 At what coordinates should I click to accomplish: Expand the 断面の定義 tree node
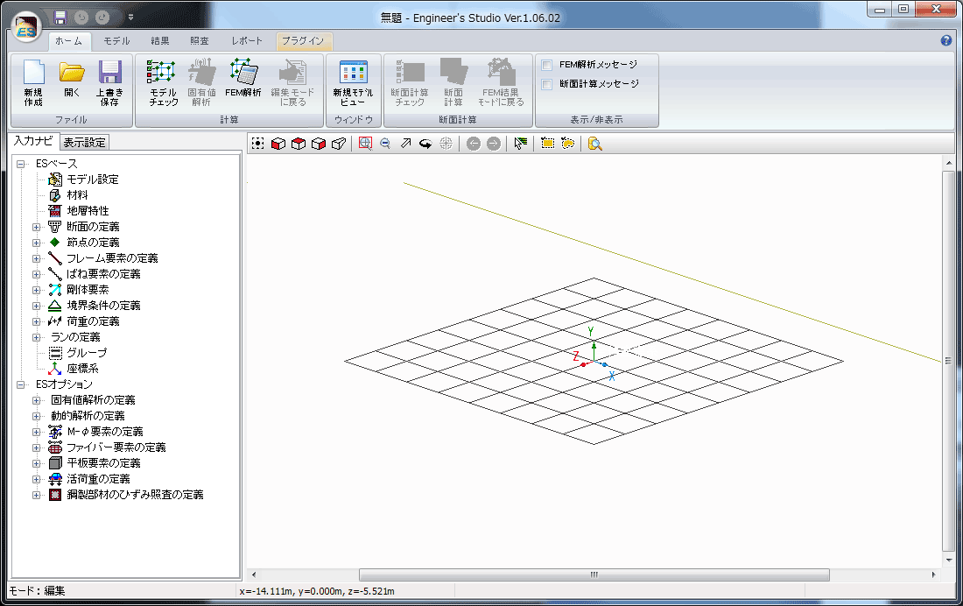click(x=37, y=227)
